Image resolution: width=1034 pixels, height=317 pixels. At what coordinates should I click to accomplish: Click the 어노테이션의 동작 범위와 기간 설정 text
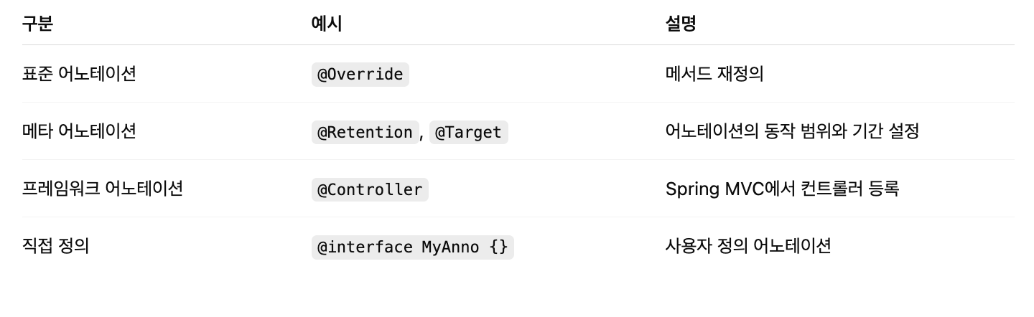[792, 131]
